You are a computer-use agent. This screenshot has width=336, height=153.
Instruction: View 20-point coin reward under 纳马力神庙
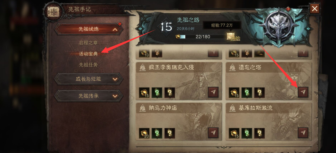click(144, 133)
